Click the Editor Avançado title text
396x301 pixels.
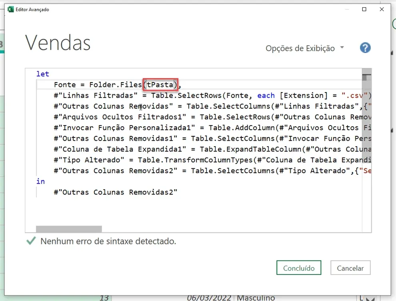pos(32,10)
